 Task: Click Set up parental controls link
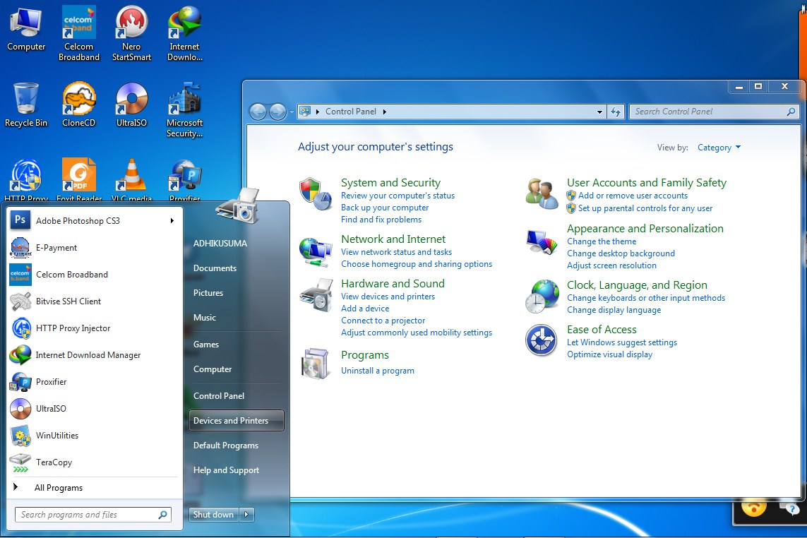[x=645, y=208]
